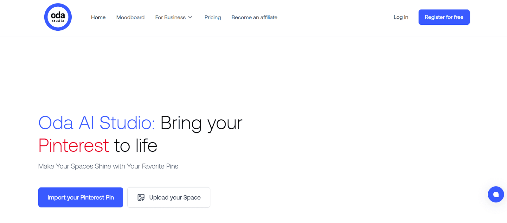The height and width of the screenshot is (223, 507).
Task: Click the image upload icon
Action: (141, 197)
